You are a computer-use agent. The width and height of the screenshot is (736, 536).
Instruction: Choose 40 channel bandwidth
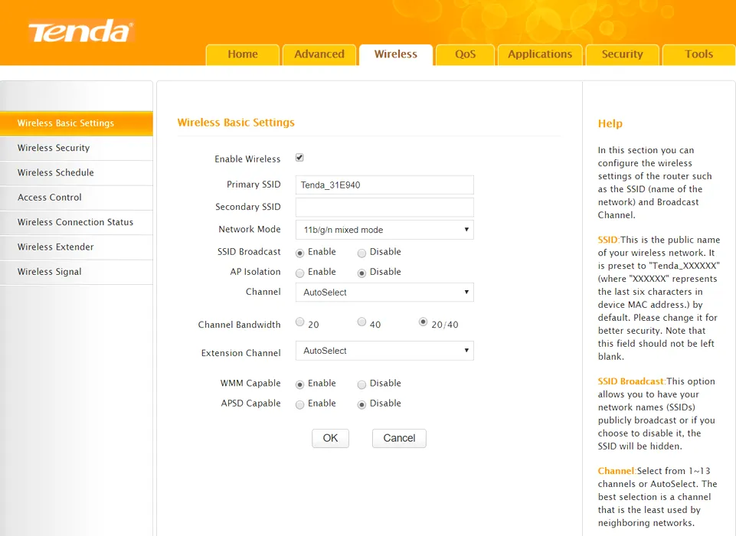(x=361, y=322)
